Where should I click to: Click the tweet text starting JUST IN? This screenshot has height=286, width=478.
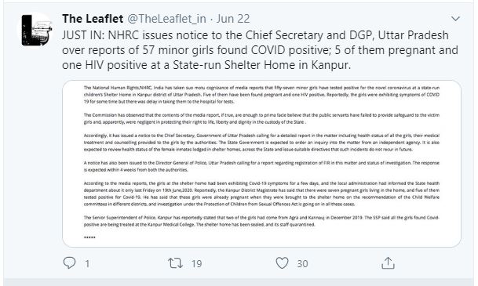(260, 50)
